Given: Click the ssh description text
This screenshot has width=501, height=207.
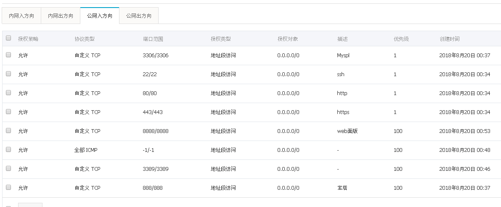Looking at the screenshot, I should 341,74.
